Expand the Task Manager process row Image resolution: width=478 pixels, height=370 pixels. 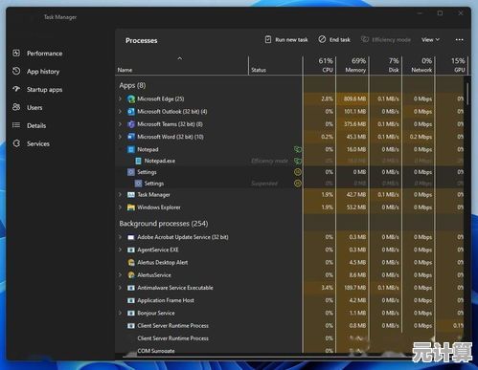[120, 195]
